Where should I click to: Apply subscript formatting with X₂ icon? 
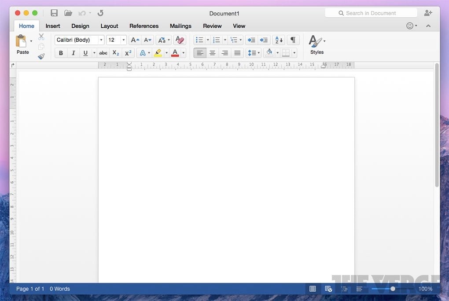[x=116, y=53]
